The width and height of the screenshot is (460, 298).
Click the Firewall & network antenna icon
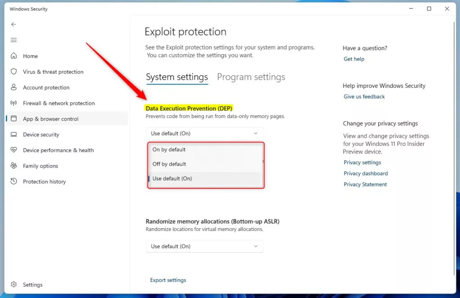click(x=13, y=103)
